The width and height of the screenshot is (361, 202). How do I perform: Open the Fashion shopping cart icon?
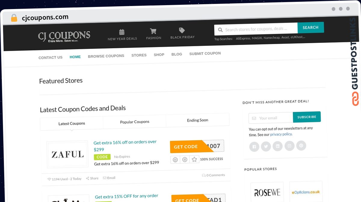153,31
